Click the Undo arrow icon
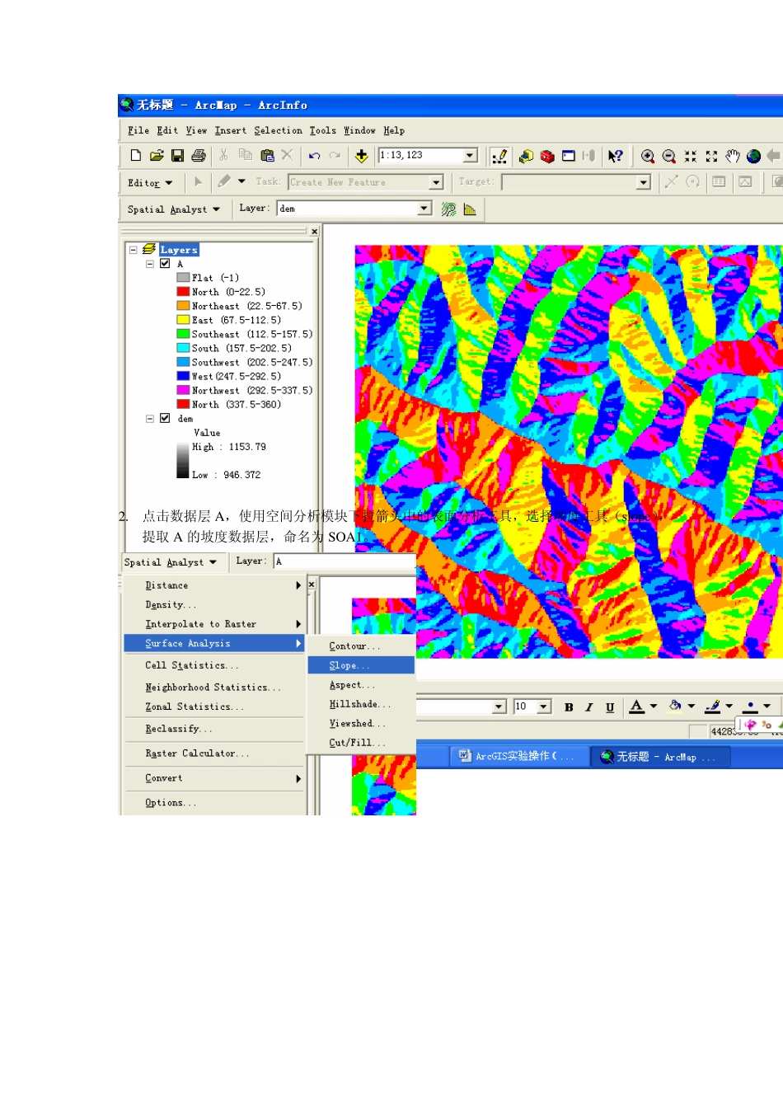The width and height of the screenshot is (783, 1108). click(x=314, y=155)
